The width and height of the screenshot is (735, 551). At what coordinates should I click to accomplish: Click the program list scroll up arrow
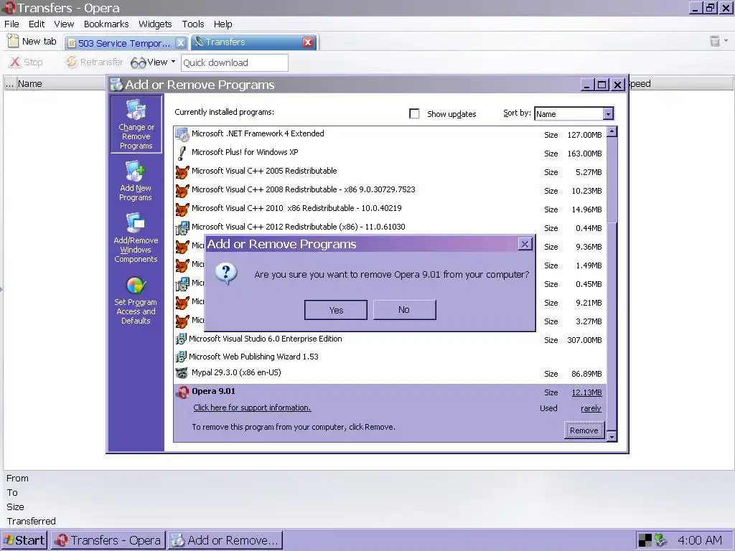click(612, 132)
